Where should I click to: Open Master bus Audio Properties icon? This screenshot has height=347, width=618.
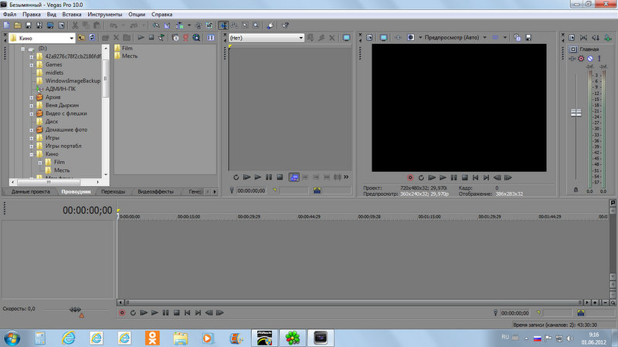click(572, 37)
